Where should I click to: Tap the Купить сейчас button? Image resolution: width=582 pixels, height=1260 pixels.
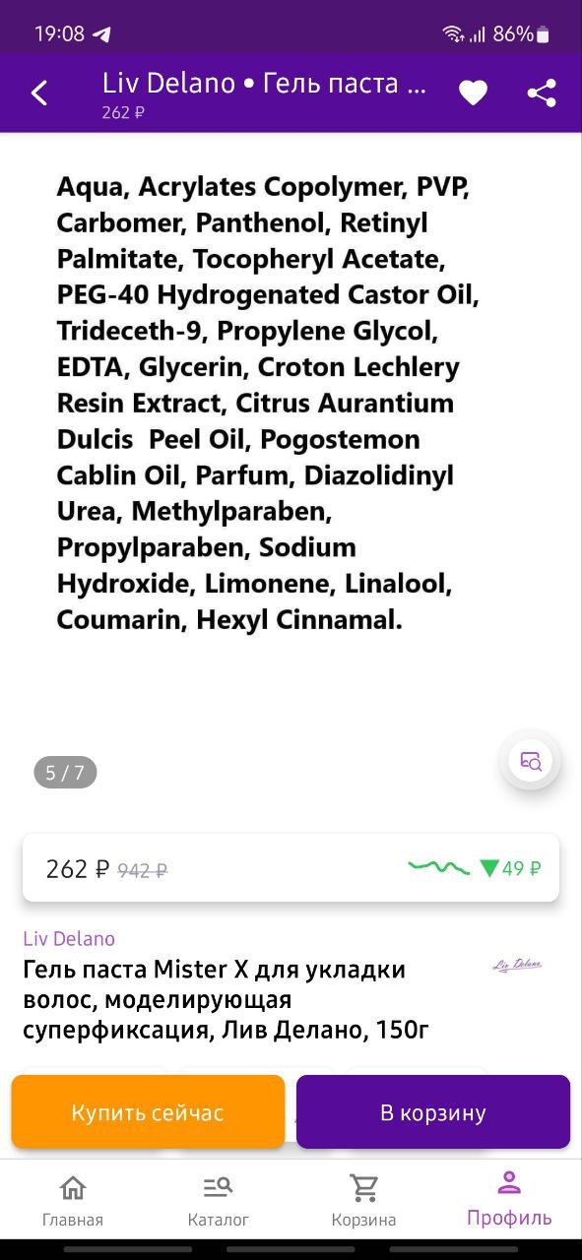pos(148,1112)
